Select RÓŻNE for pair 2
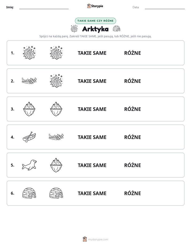Screen dimensions: 191x247 click(x=132, y=81)
